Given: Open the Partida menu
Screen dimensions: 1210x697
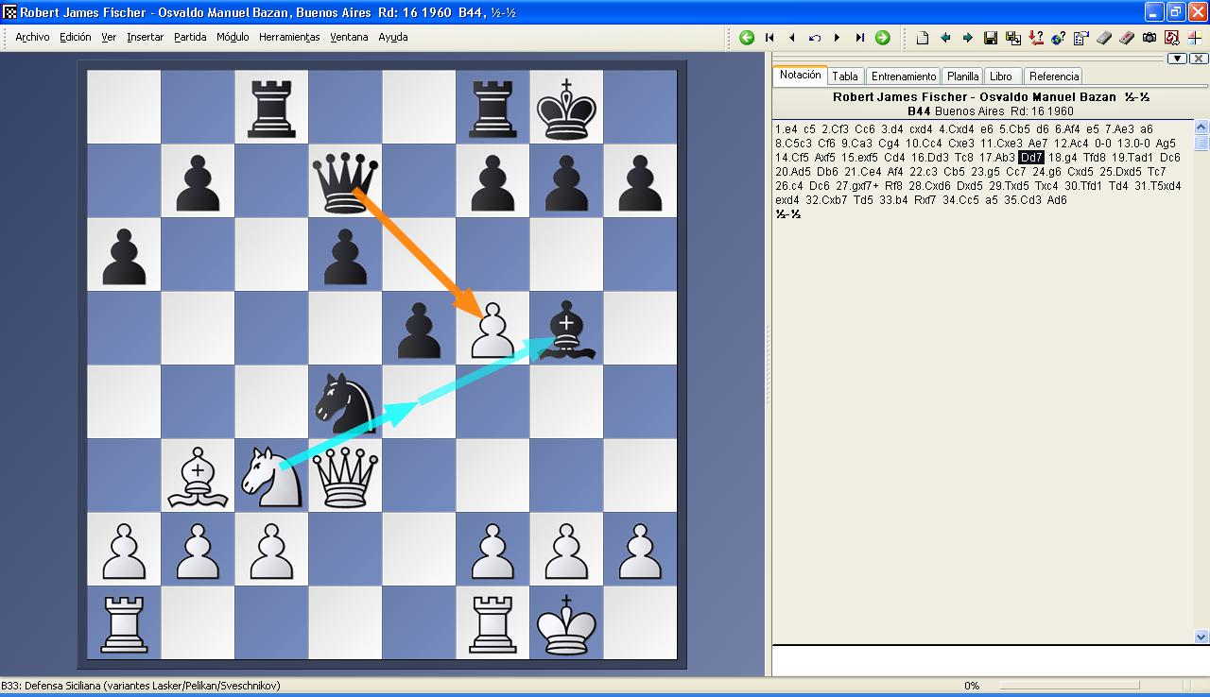Looking at the screenshot, I should pyautogui.click(x=190, y=38).
